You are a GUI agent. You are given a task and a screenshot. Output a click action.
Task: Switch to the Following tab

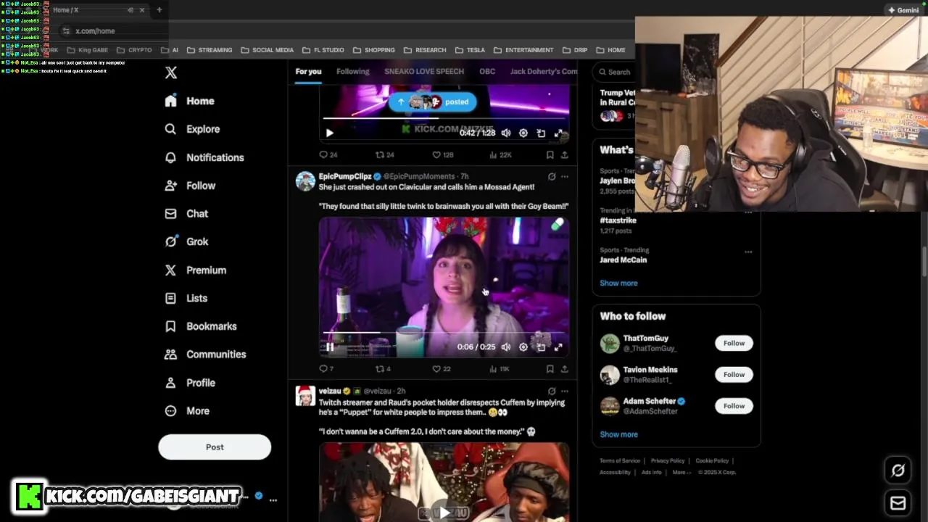pos(353,72)
